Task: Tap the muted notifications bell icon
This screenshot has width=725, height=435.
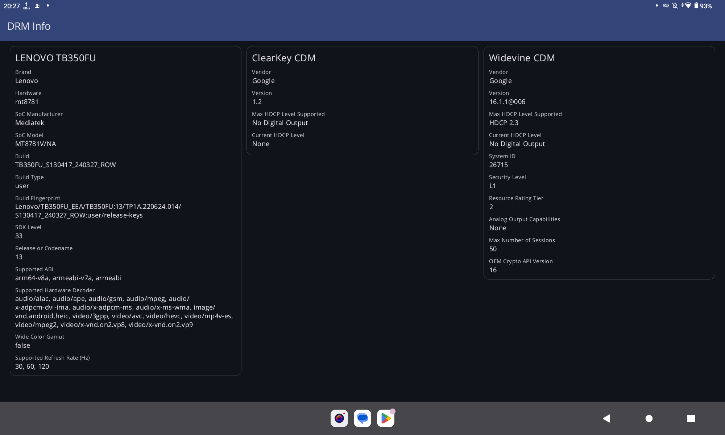Action: (675, 6)
